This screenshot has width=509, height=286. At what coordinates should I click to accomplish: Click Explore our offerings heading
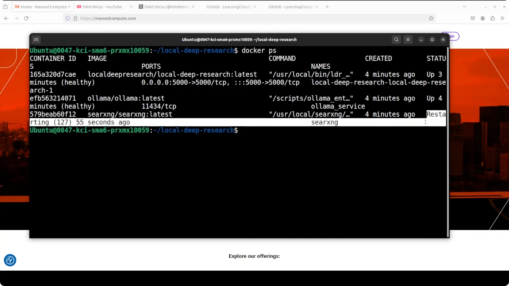point(254,256)
